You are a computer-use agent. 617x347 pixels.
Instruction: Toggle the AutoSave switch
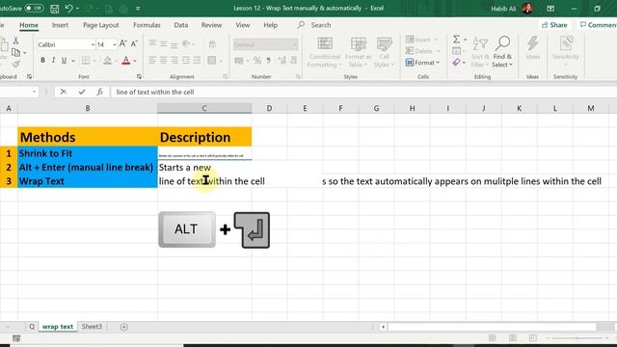click(x=34, y=8)
